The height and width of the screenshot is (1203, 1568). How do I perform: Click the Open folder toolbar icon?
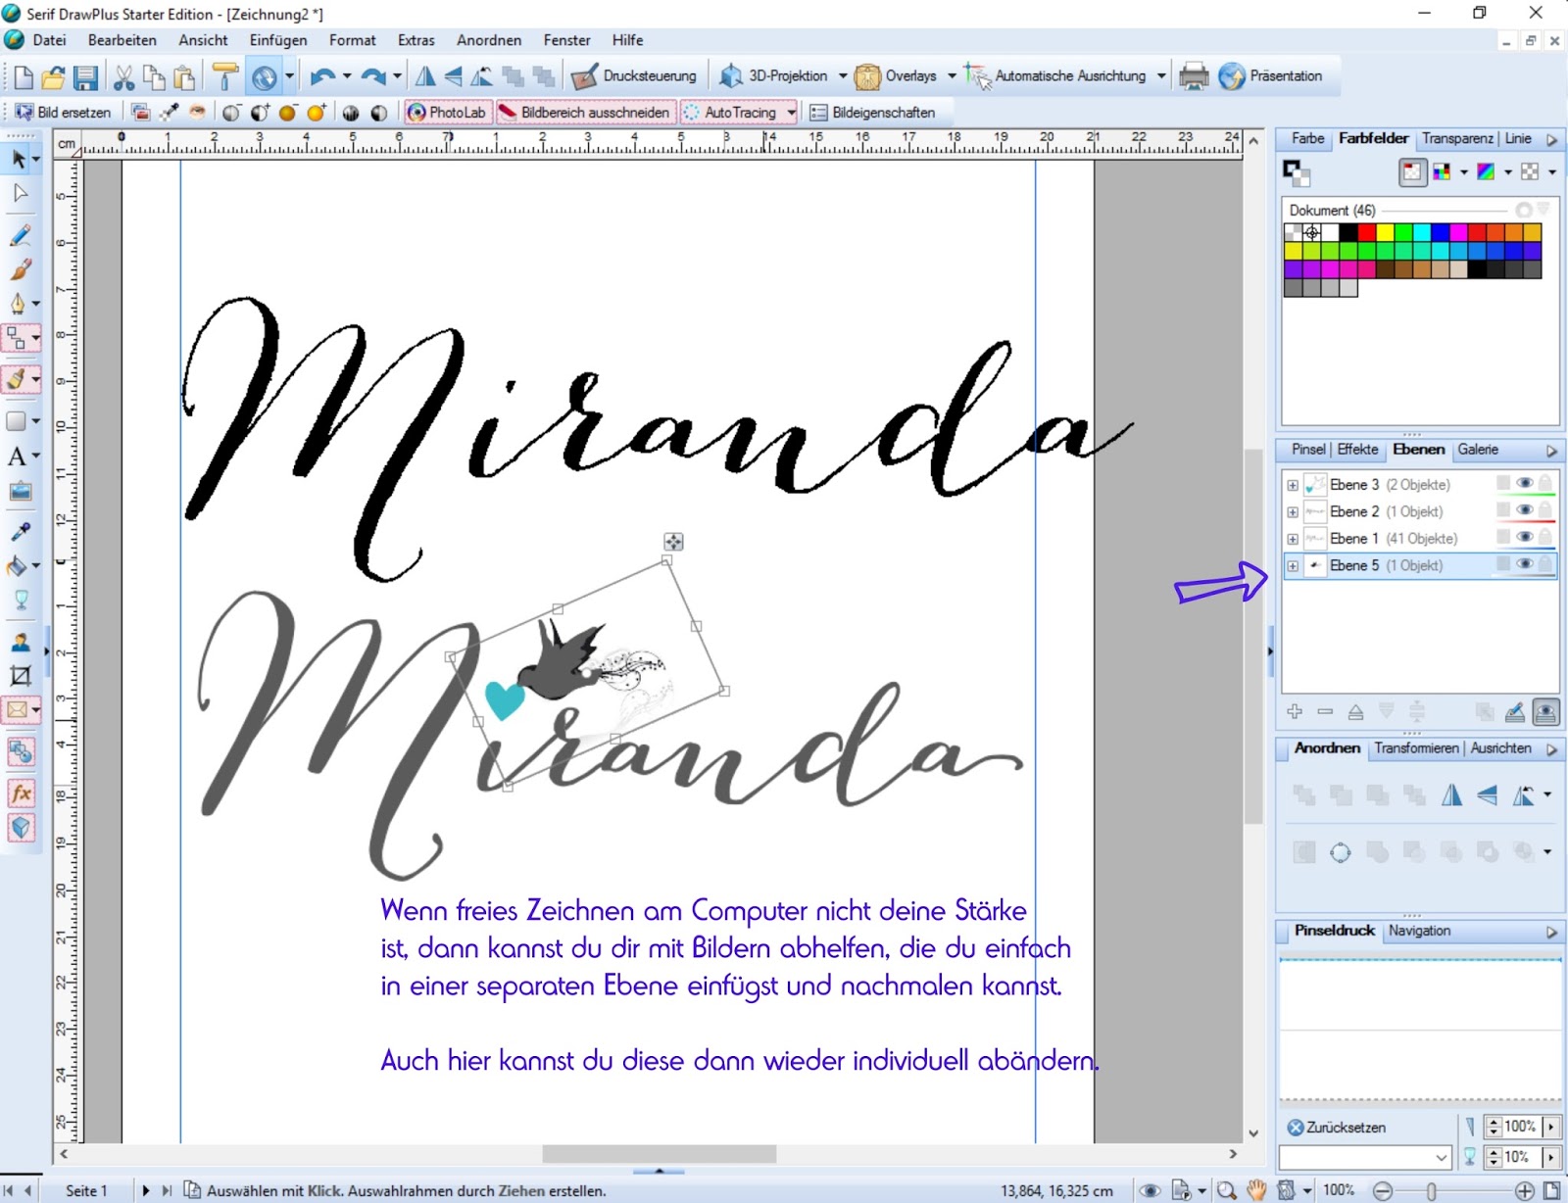(54, 76)
